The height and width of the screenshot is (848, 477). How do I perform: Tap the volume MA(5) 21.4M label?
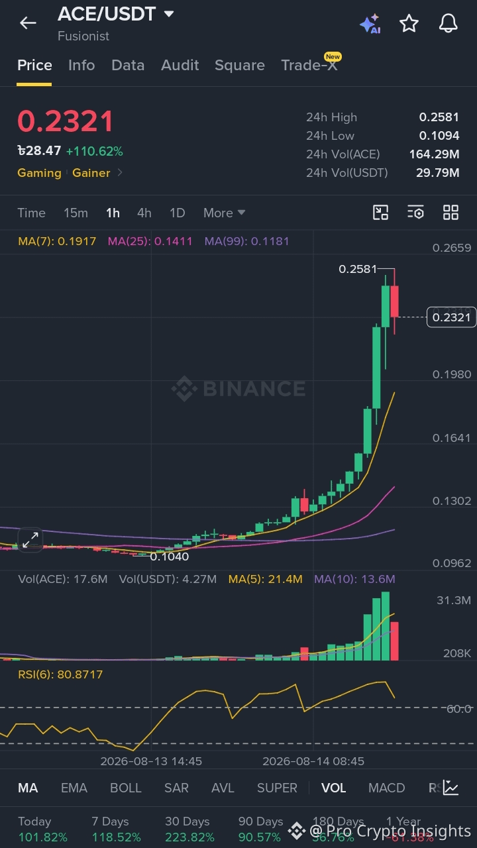(x=266, y=579)
